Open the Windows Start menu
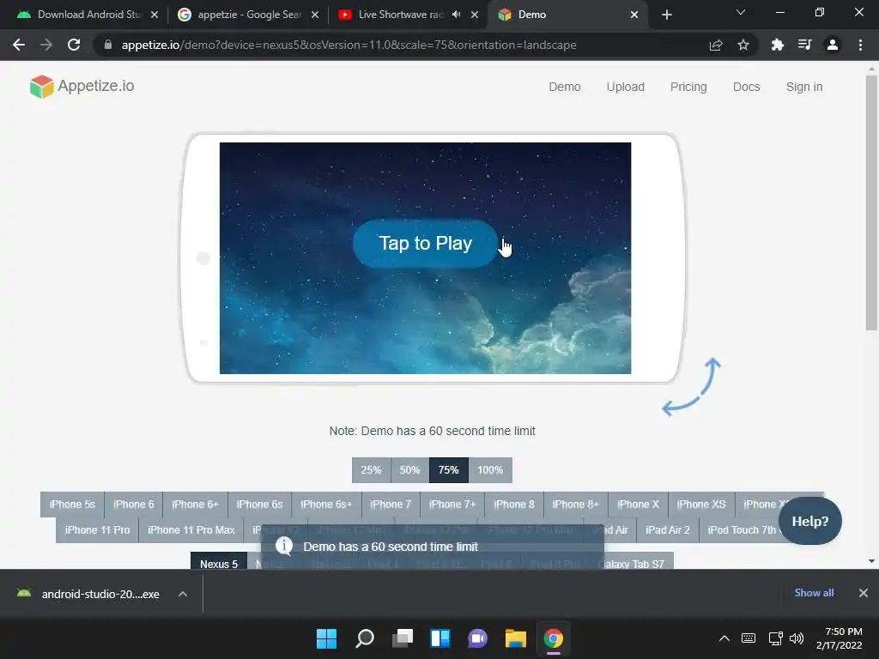This screenshot has width=879, height=659. tap(326, 638)
